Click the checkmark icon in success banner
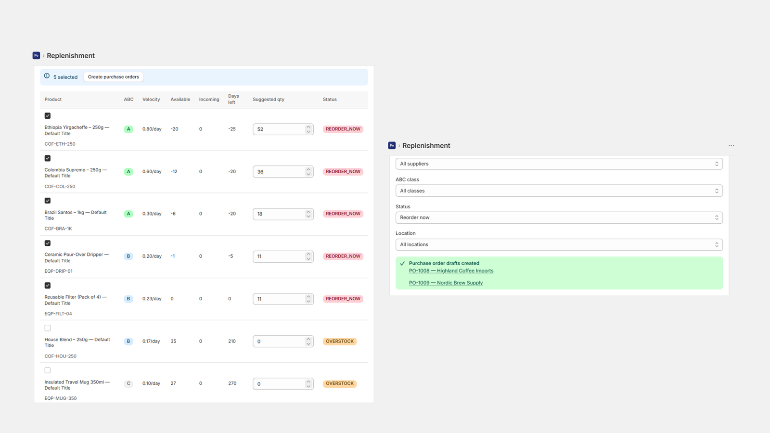 point(402,264)
